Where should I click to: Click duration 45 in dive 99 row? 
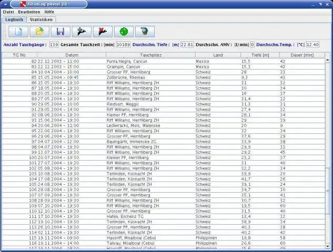[x=282, y=152]
